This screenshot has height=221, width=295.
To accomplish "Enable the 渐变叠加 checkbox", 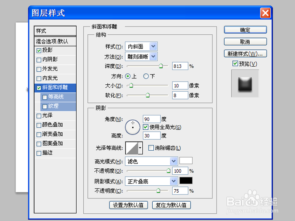I will point(39,134).
